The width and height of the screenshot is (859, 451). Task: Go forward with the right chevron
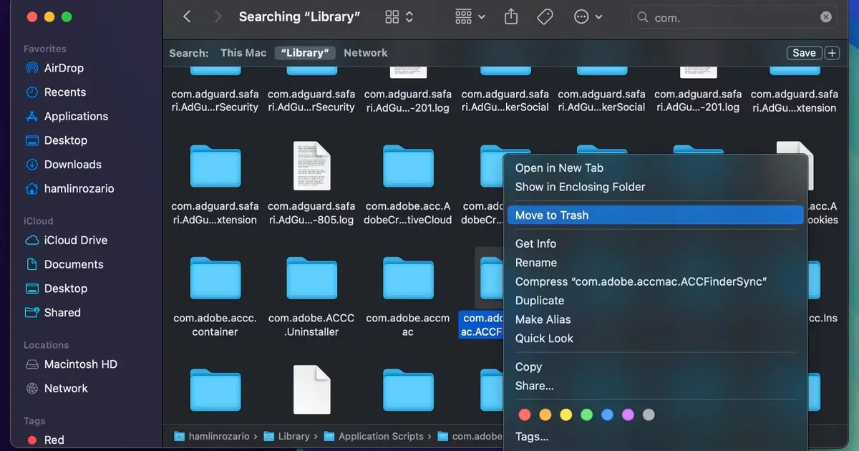[x=218, y=16]
